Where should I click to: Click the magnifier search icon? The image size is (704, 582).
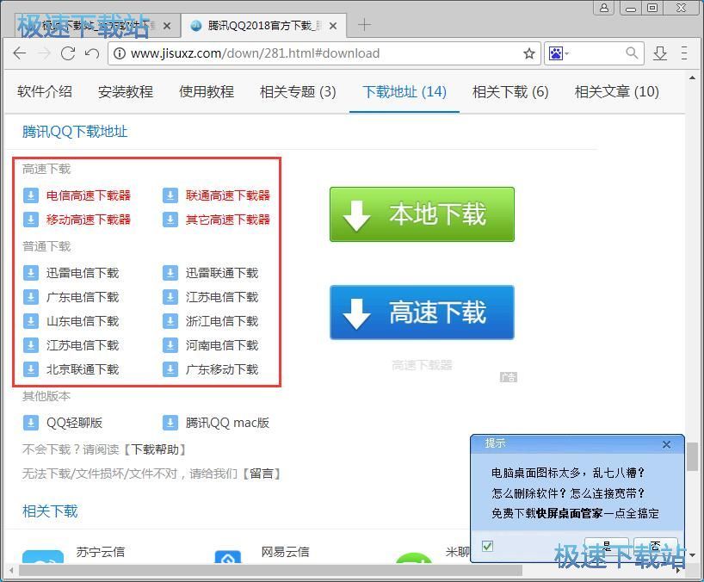pos(632,53)
